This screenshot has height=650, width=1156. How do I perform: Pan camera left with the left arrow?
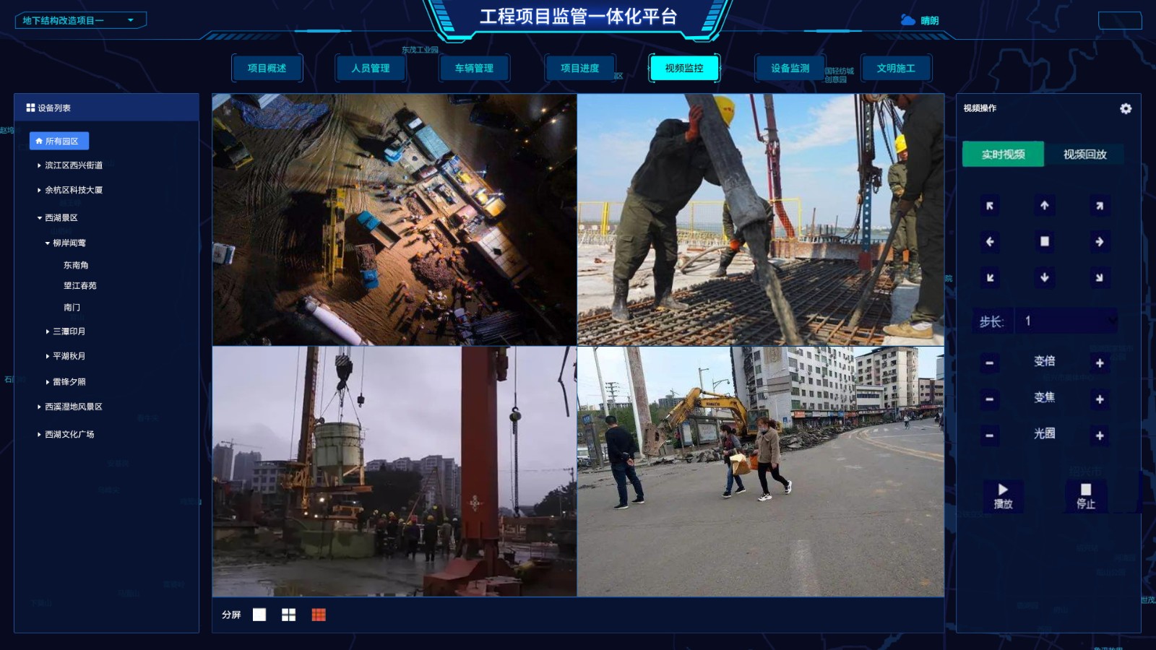[990, 241]
